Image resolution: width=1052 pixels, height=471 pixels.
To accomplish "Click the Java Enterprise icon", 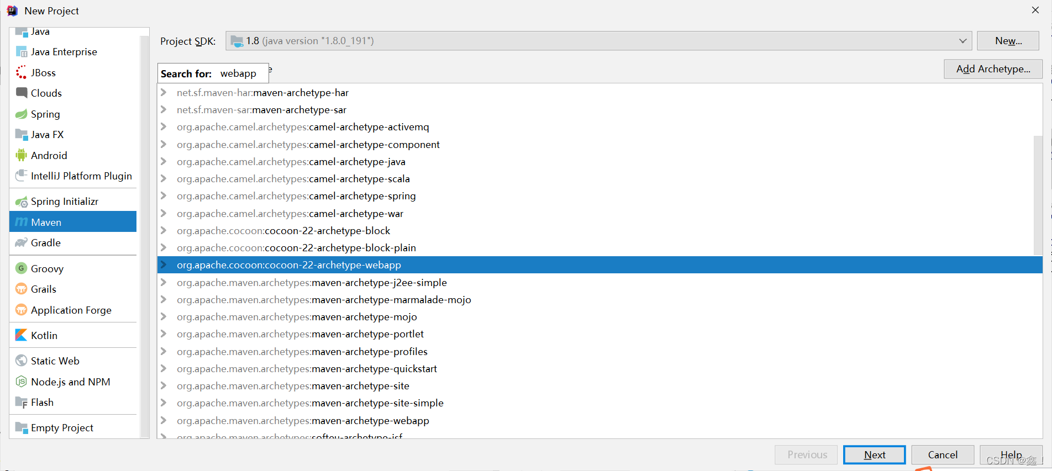I will tap(22, 52).
